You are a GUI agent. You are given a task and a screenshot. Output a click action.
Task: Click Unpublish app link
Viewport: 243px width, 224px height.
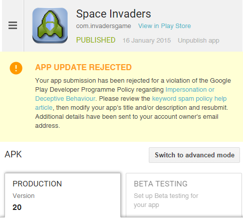tap(198, 41)
